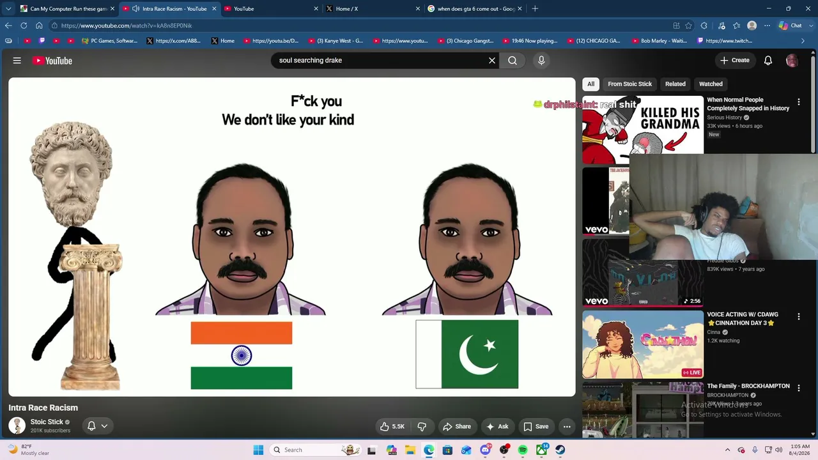Open the browser profile icon in toolbar
Viewport: 818px width, 460px height.
(752, 26)
